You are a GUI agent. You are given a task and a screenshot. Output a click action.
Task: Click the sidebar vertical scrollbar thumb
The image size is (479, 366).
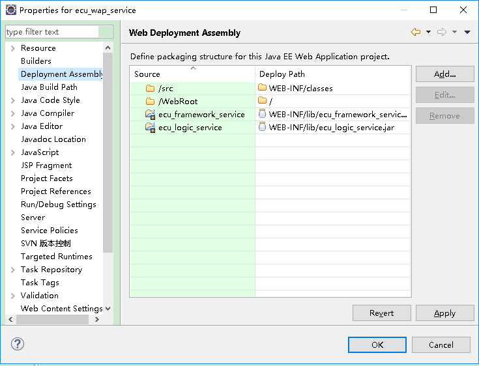[x=108, y=152]
